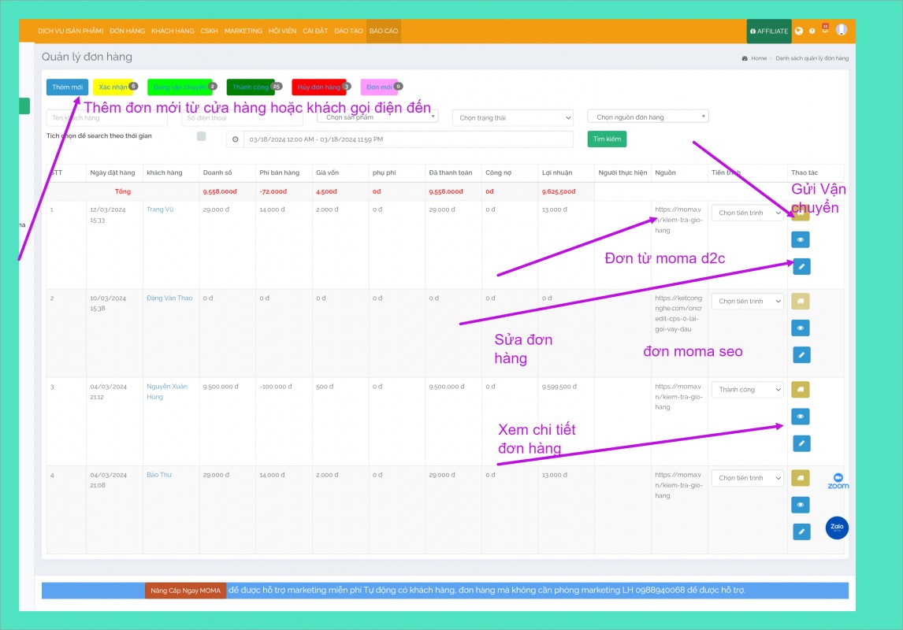View order details with eye icon for Nguyễn Xuân Hùng

coord(801,416)
